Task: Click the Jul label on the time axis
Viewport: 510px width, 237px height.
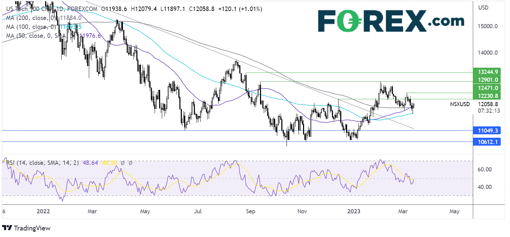Action: (x=198, y=211)
